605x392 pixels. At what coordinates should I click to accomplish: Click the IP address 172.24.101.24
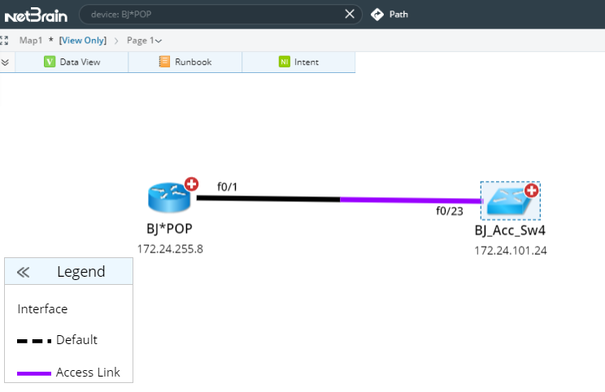[x=511, y=251]
